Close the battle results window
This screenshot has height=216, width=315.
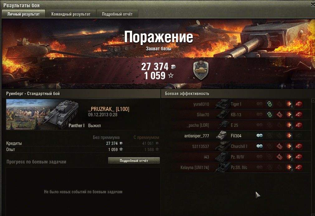[x=313, y=5]
